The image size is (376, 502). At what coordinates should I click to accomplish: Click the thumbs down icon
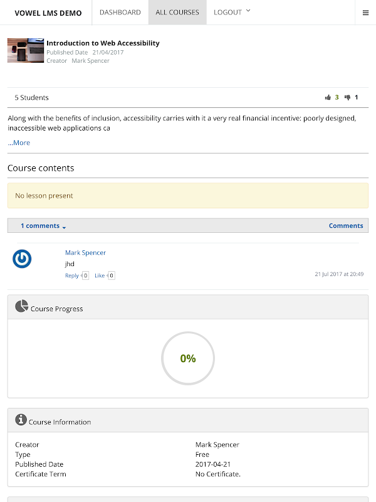click(x=347, y=97)
